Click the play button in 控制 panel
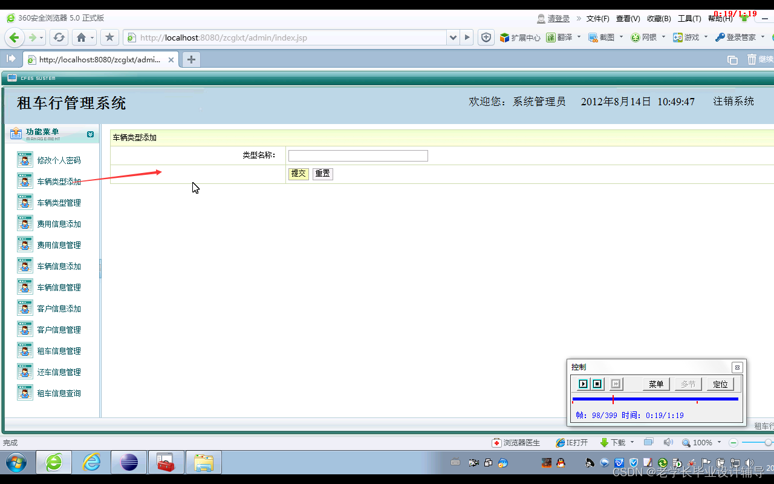Viewport: 774px width, 484px height. [x=582, y=384]
